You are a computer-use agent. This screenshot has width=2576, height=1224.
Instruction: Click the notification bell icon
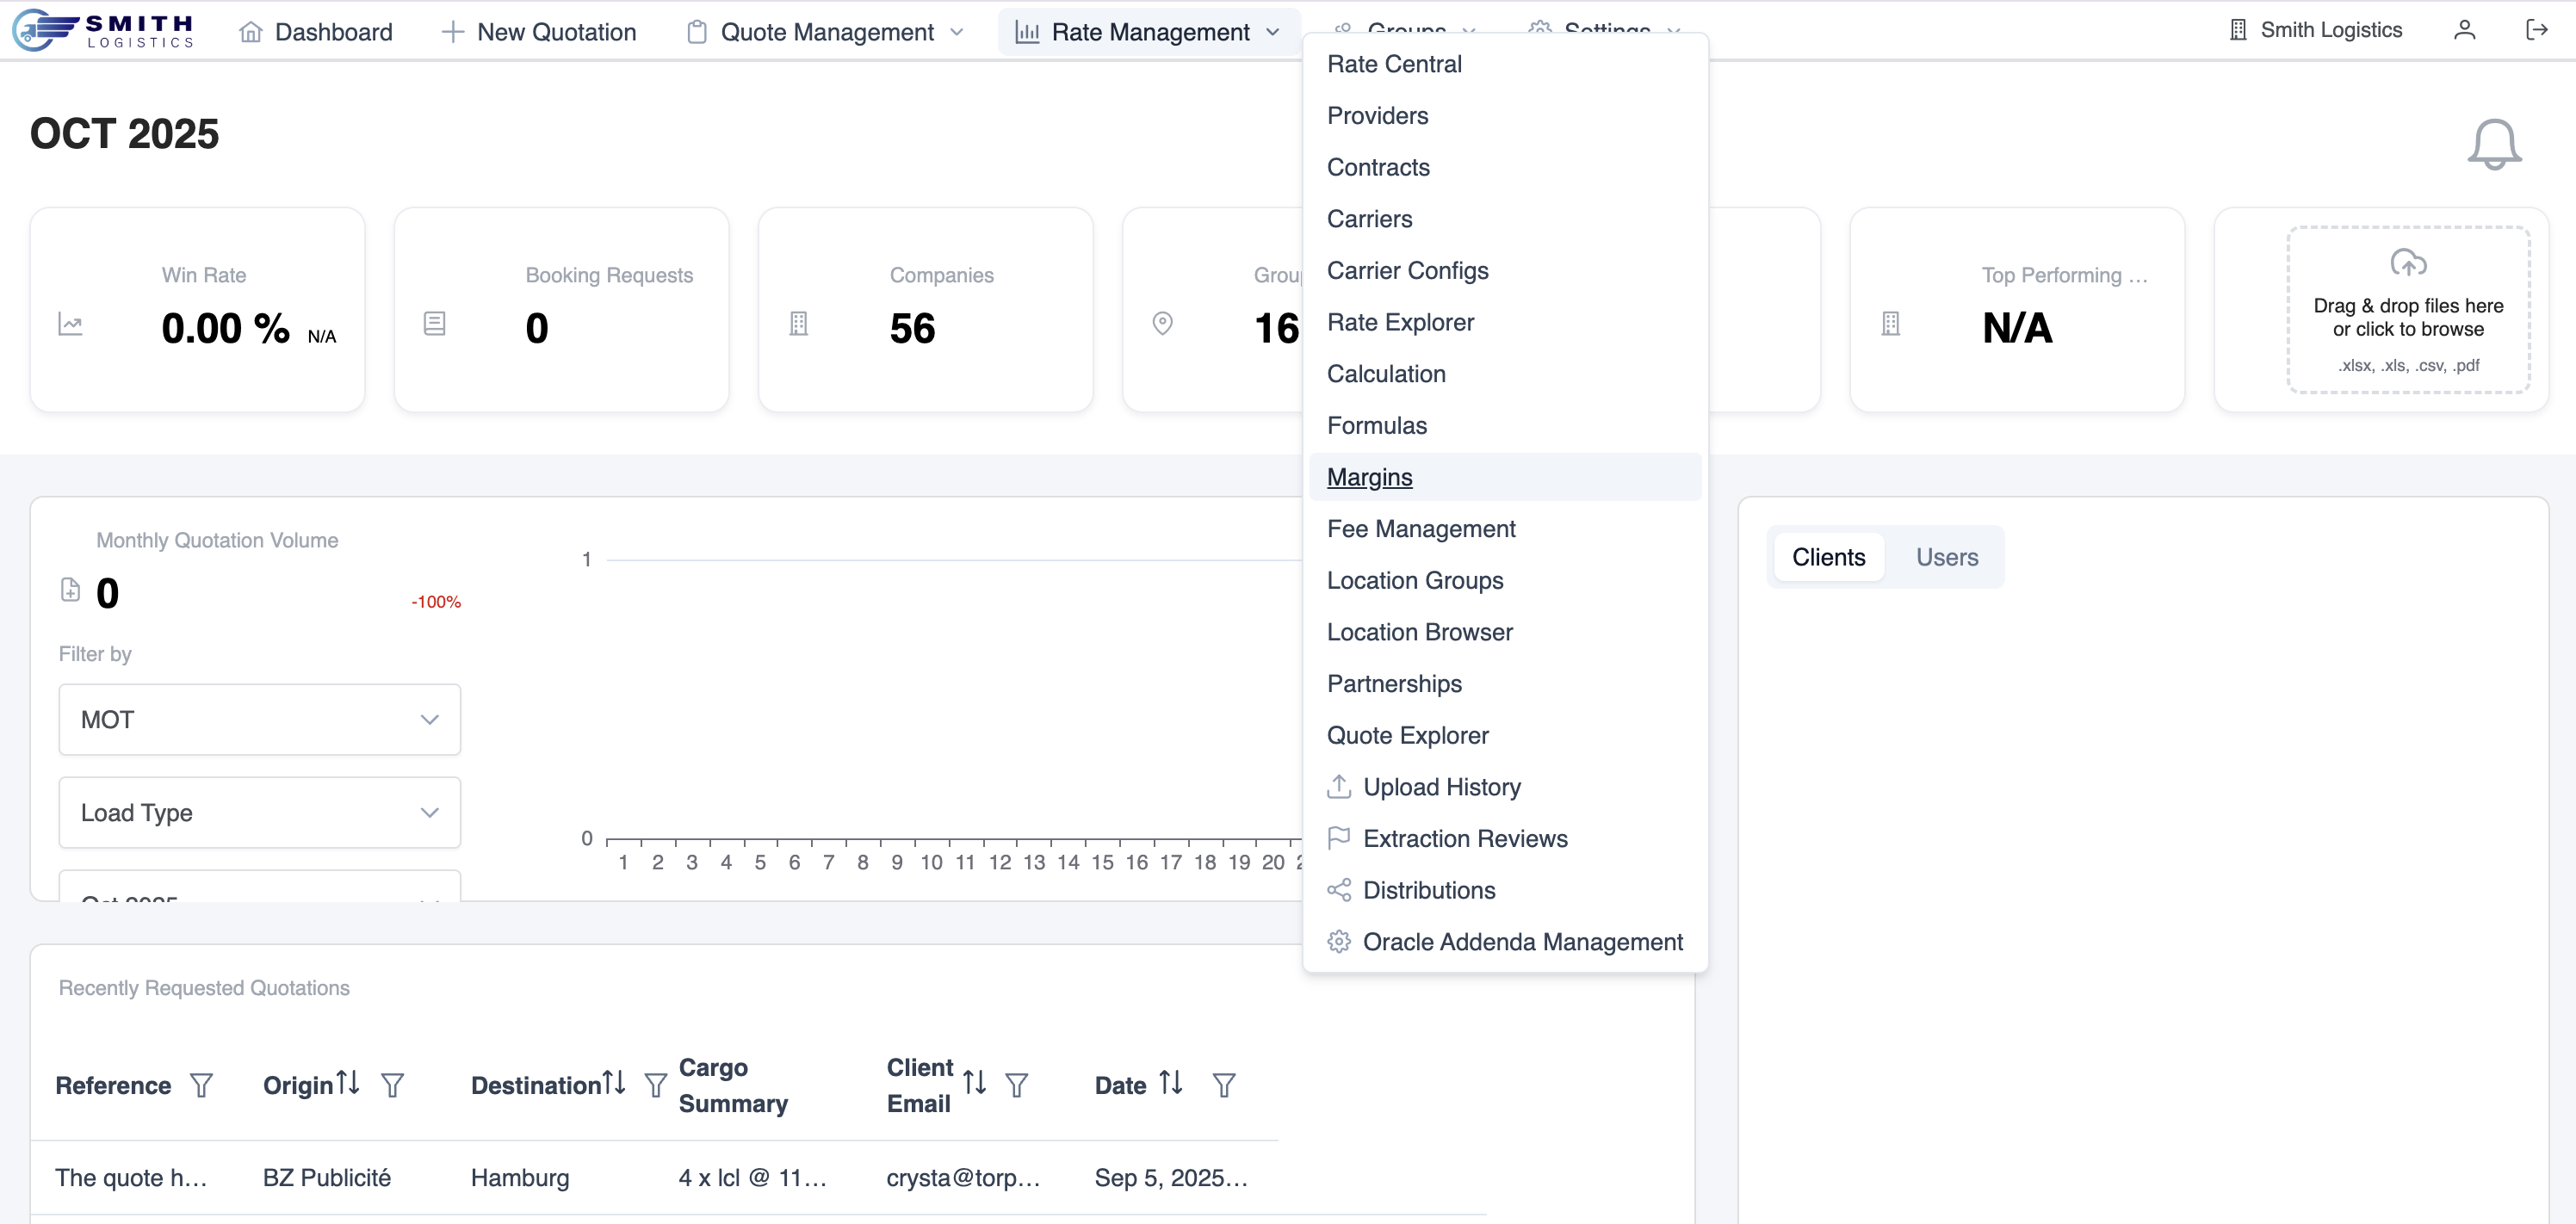2493,146
